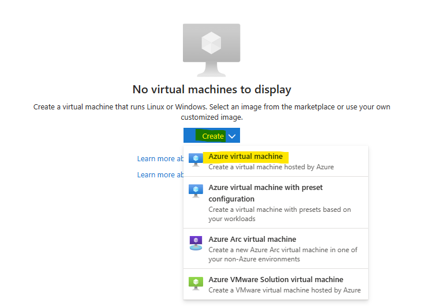The image size is (427, 308).
Task: Open the first Learn more link
Action: tap(160, 159)
